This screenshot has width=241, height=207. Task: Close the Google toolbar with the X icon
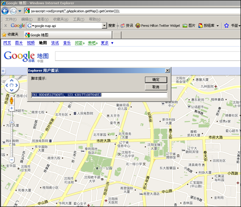[x=6, y=25]
